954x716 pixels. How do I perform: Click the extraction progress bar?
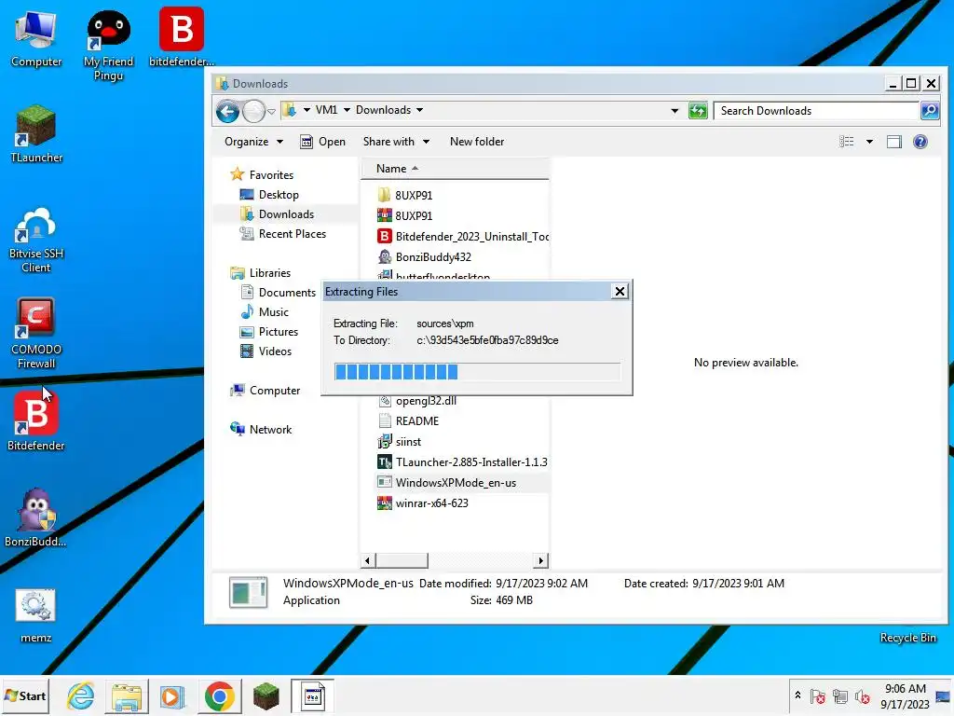(477, 371)
